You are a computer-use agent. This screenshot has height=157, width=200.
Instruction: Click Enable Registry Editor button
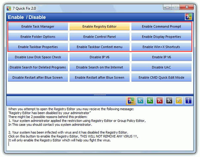coord(99,27)
